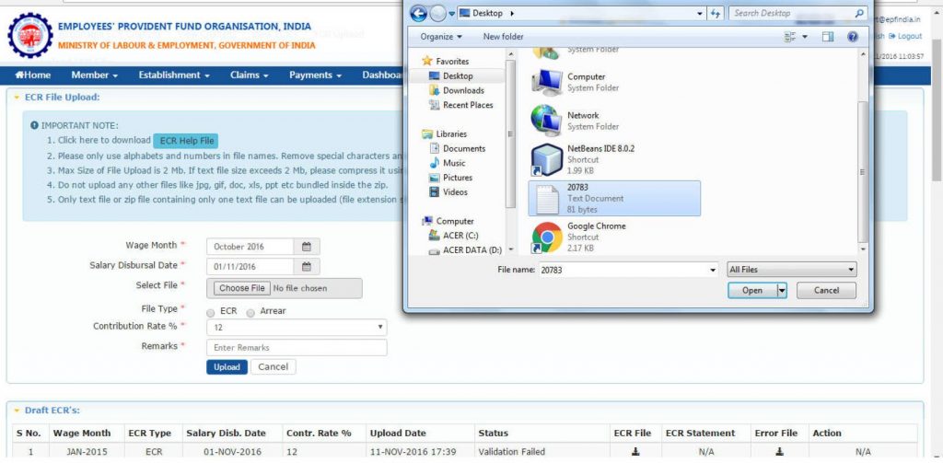The height and width of the screenshot is (463, 943).
Task: Click the Open button split arrow
Action: point(782,291)
